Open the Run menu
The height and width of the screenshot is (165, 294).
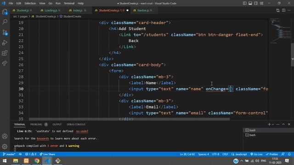point(58,3)
